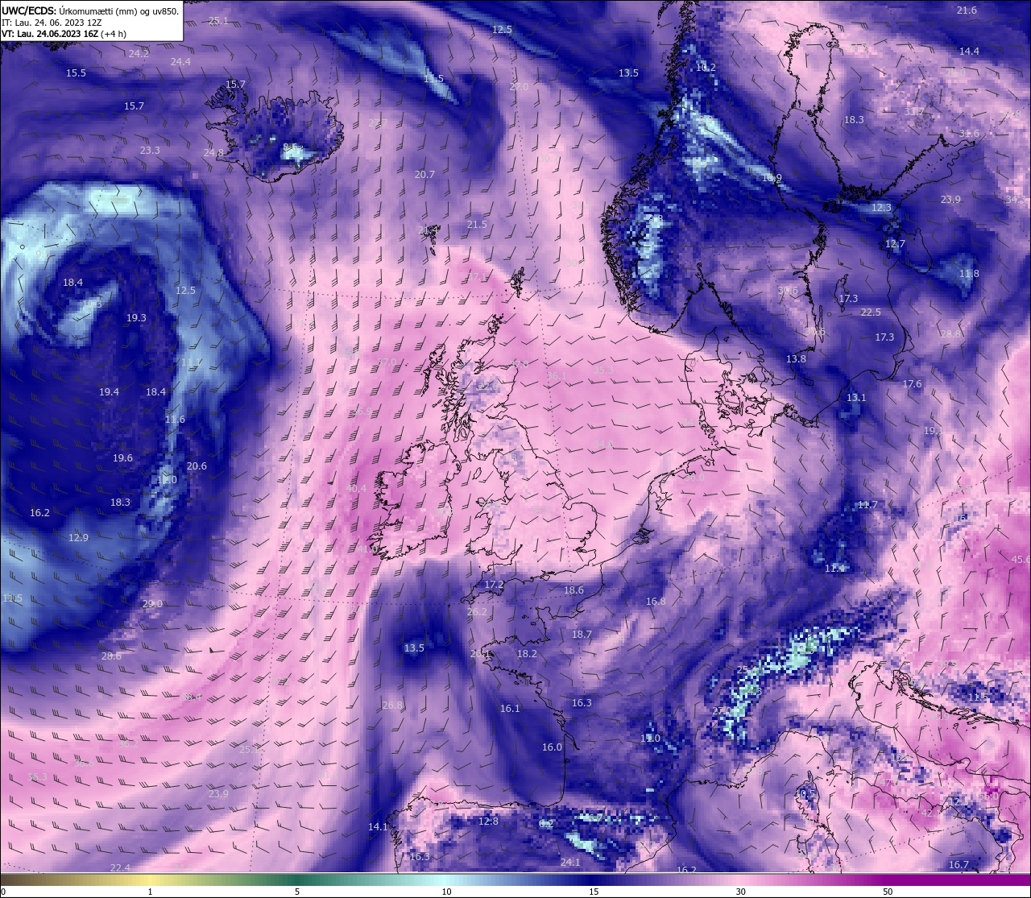This screenshot has width=1031, height=898.
Task: Click the value 23.3 west of Iceland
Action: (x=150, y=151)
